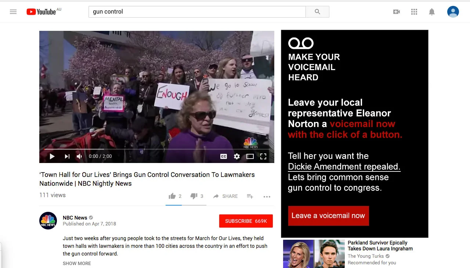Share the video
Image resolution: width=470 pixels, height=268 pixels.
[x=225, y=196]
